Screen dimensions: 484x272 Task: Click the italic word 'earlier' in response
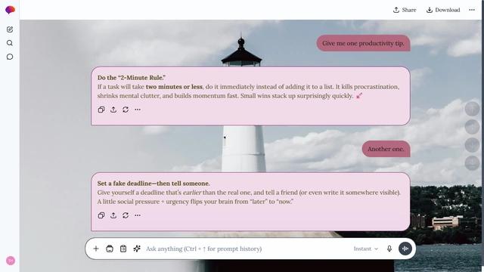[x=192, y=193]
